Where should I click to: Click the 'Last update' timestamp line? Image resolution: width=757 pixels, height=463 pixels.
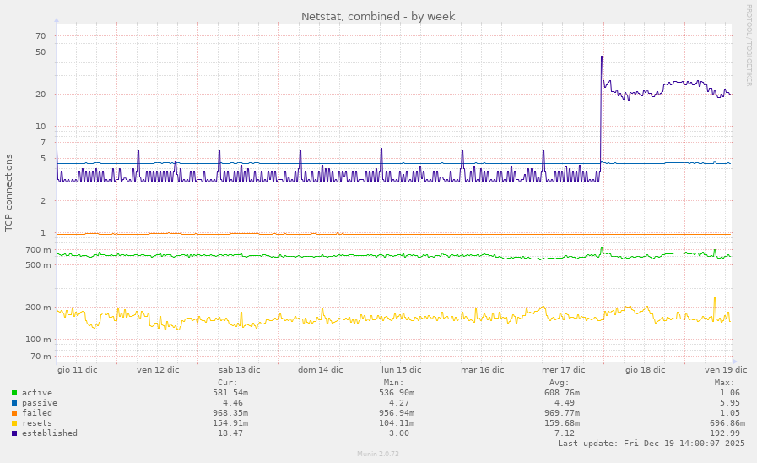(x=652, y=444)
